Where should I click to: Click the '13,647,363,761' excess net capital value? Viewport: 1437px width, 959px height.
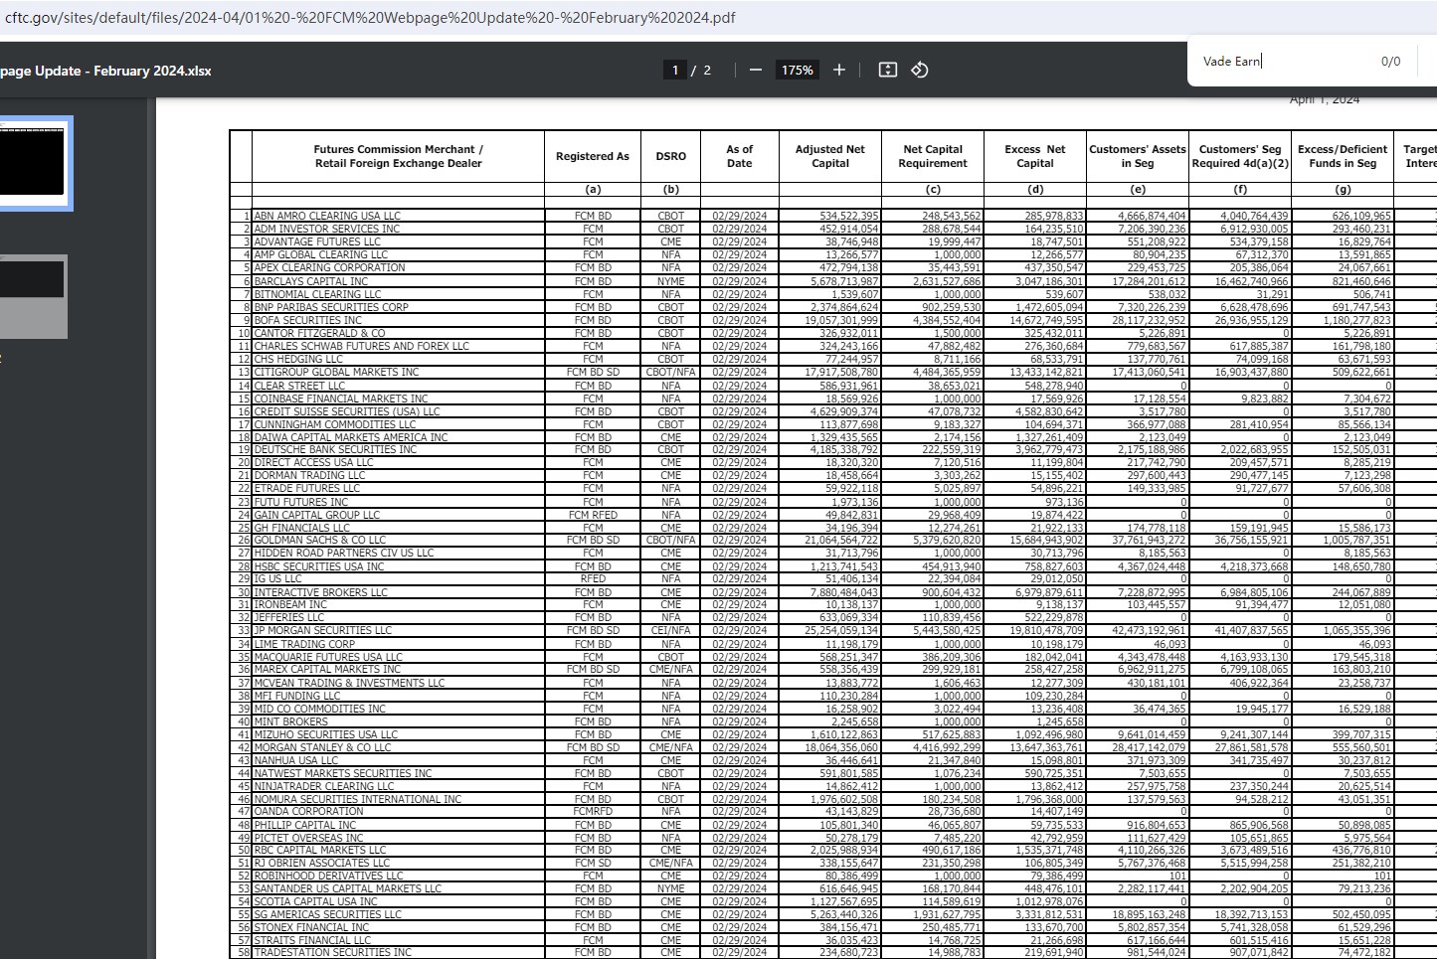[1047, 747]
